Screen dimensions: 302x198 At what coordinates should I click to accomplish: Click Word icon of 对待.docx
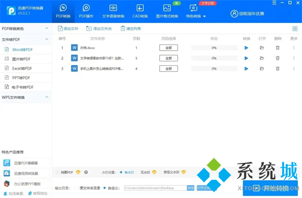coord(74,48)
